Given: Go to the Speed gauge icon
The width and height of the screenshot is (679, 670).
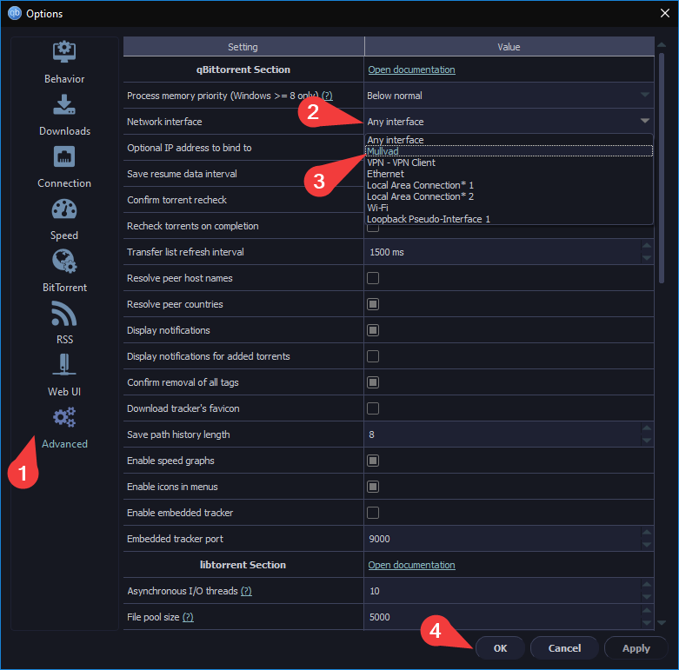Looking at the screenshot, I should [x=64, y=209].
